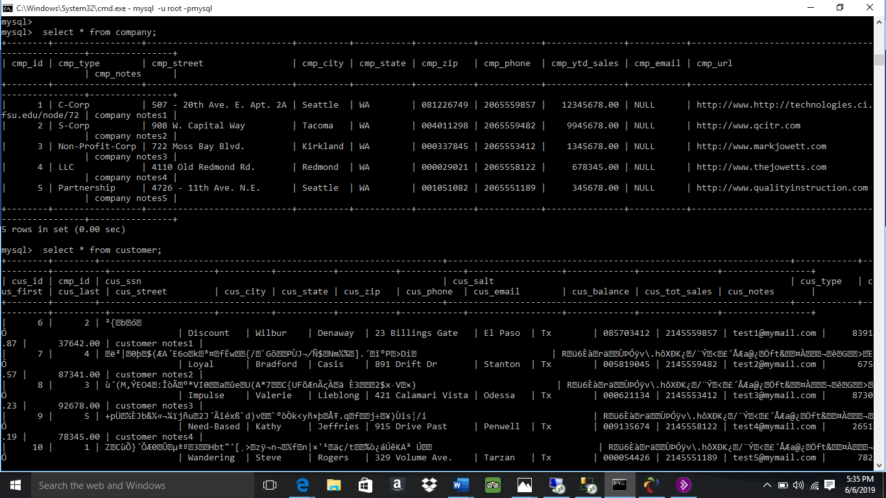The height and width of the screenshot is (498, 886).
Task: Open the TripAdvisor taskbar app
Action: pyautogui.click(x=493, y=485)
